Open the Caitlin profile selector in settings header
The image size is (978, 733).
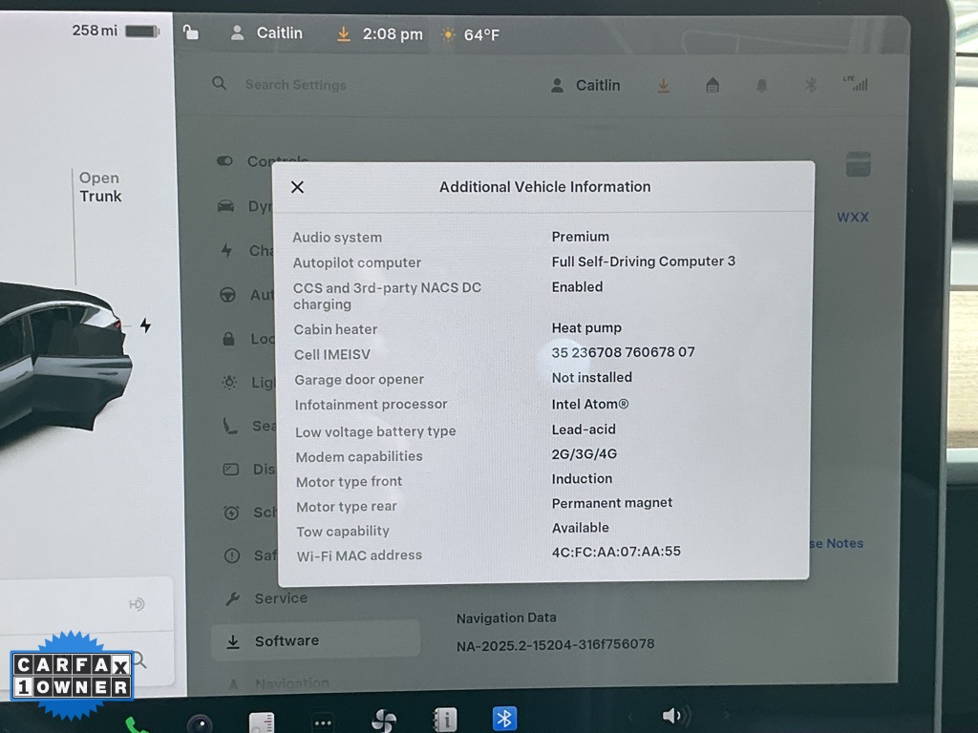click(585, 85)
